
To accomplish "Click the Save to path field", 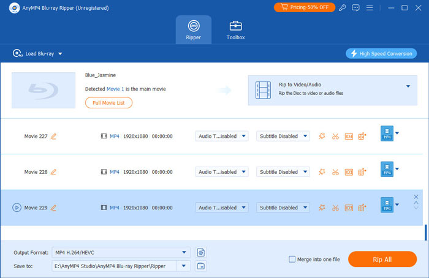I will point(114,266).
